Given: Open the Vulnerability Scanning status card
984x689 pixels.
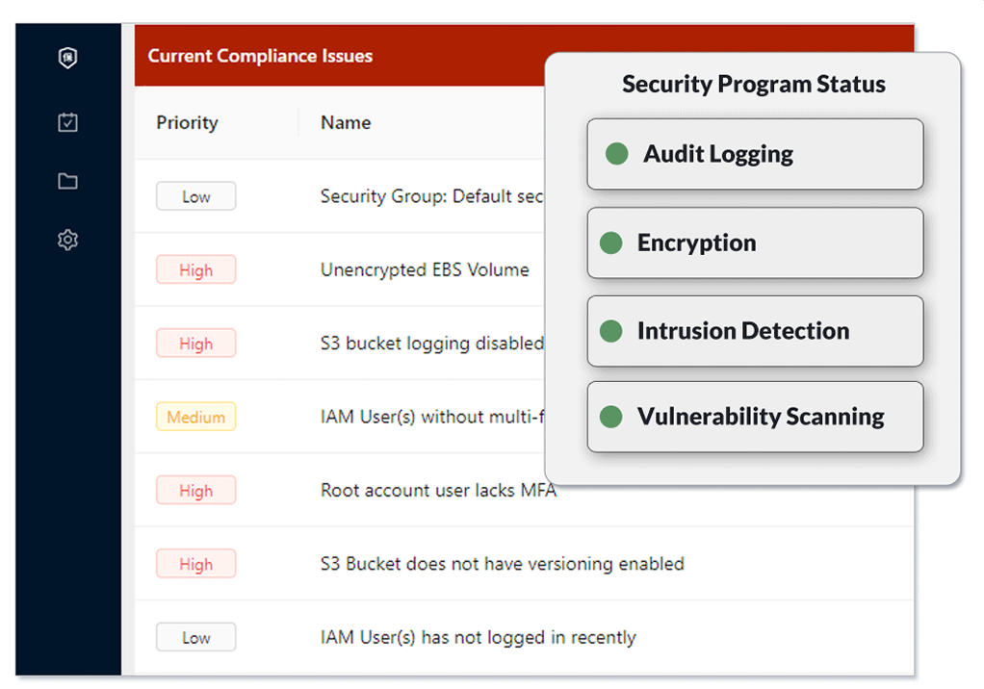Looking at the screenshot, I should tap(755, 417).
